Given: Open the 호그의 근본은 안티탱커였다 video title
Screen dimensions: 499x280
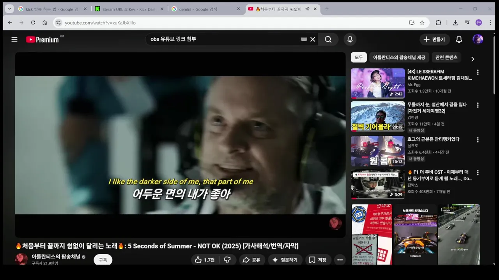Looking at the screenshot, I should coord(433,139).
